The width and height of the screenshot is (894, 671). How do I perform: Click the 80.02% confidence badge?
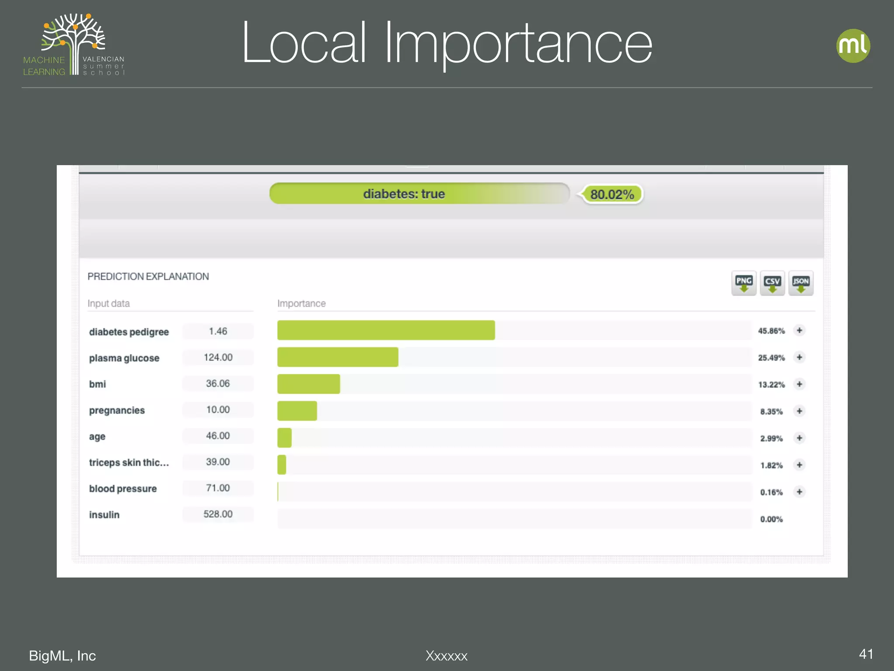(611, 194)
